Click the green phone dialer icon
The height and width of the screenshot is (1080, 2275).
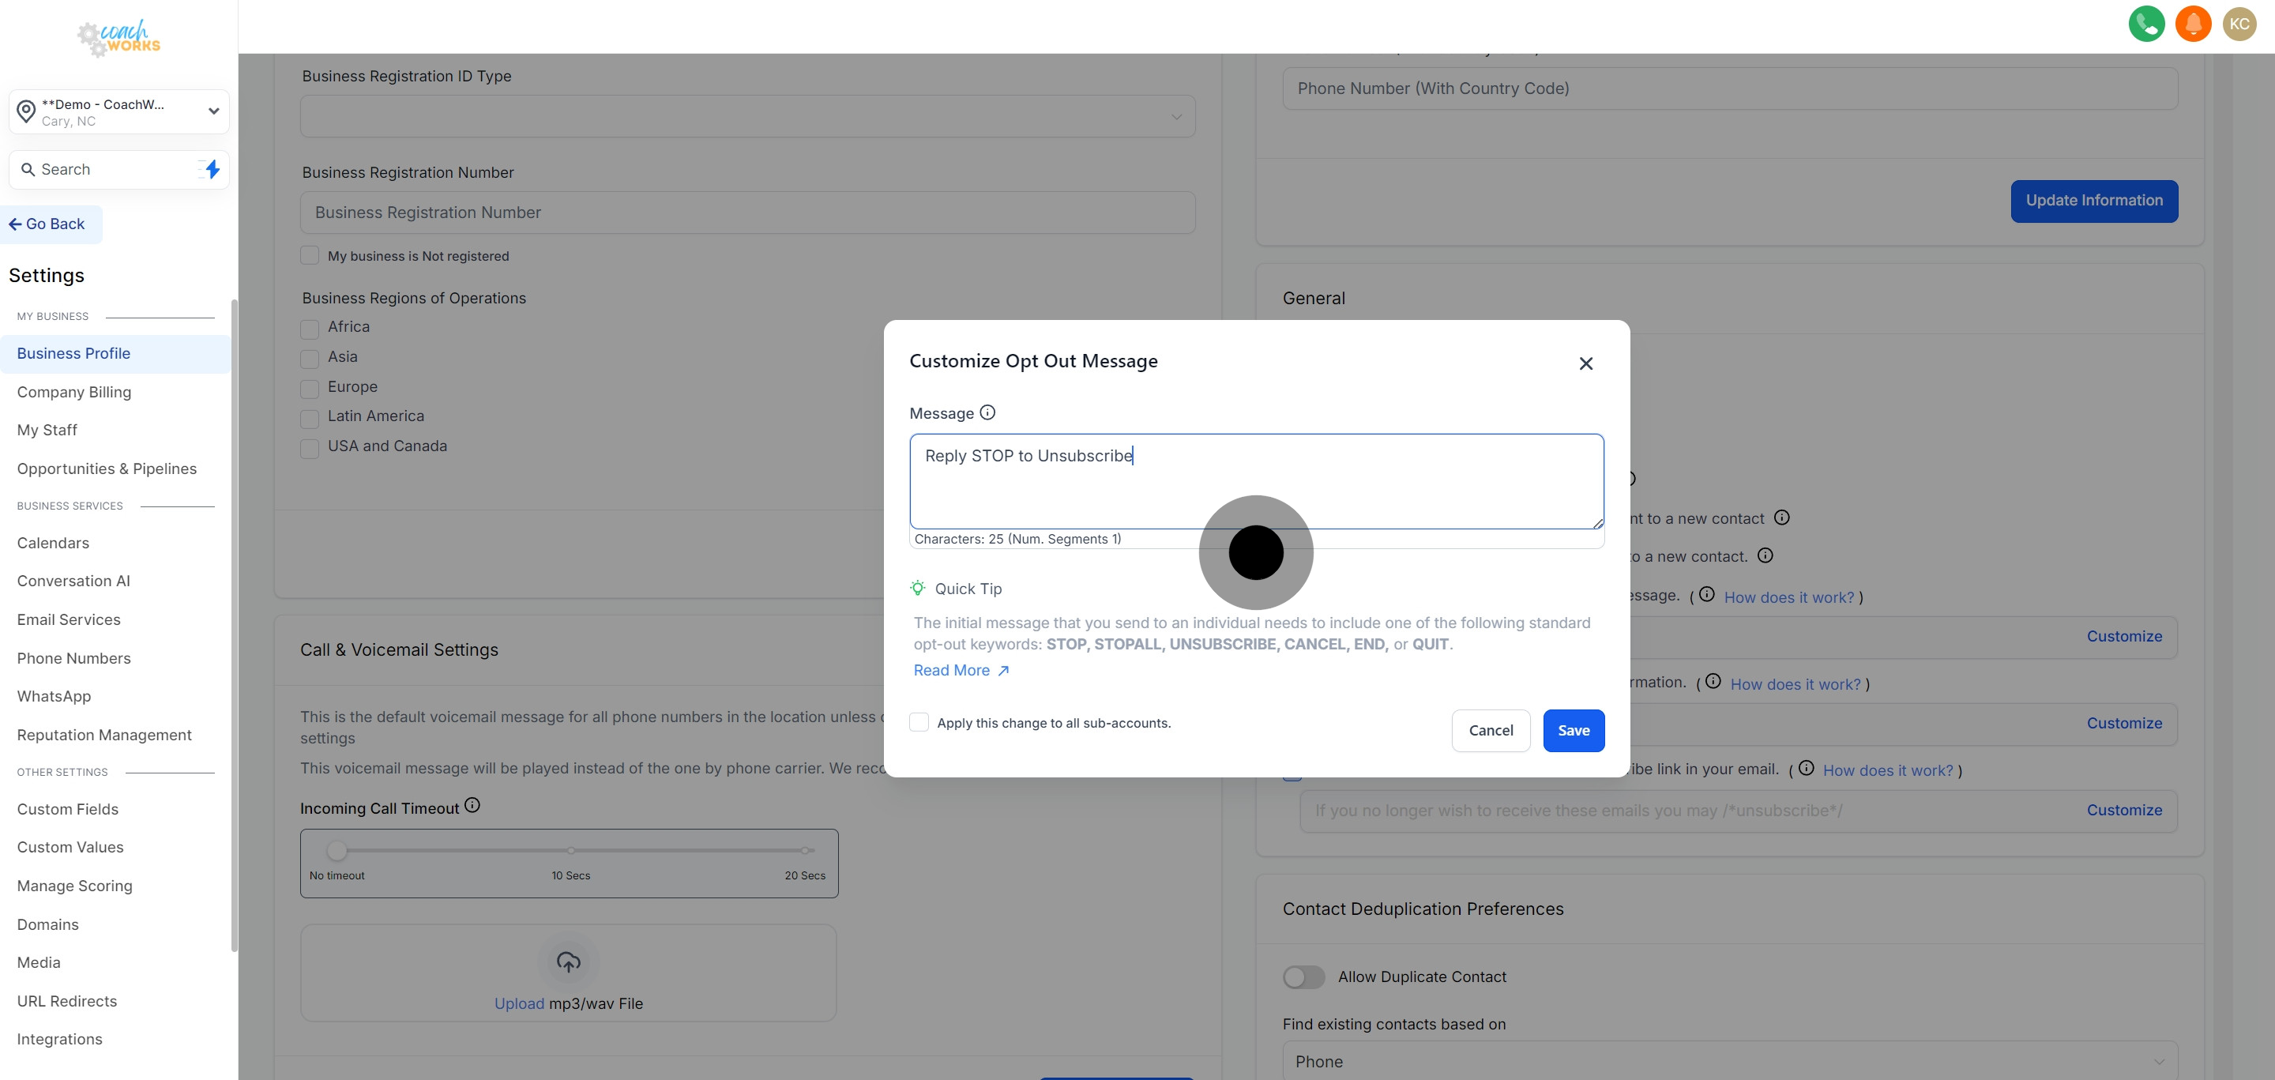[x=2146, y=24]
